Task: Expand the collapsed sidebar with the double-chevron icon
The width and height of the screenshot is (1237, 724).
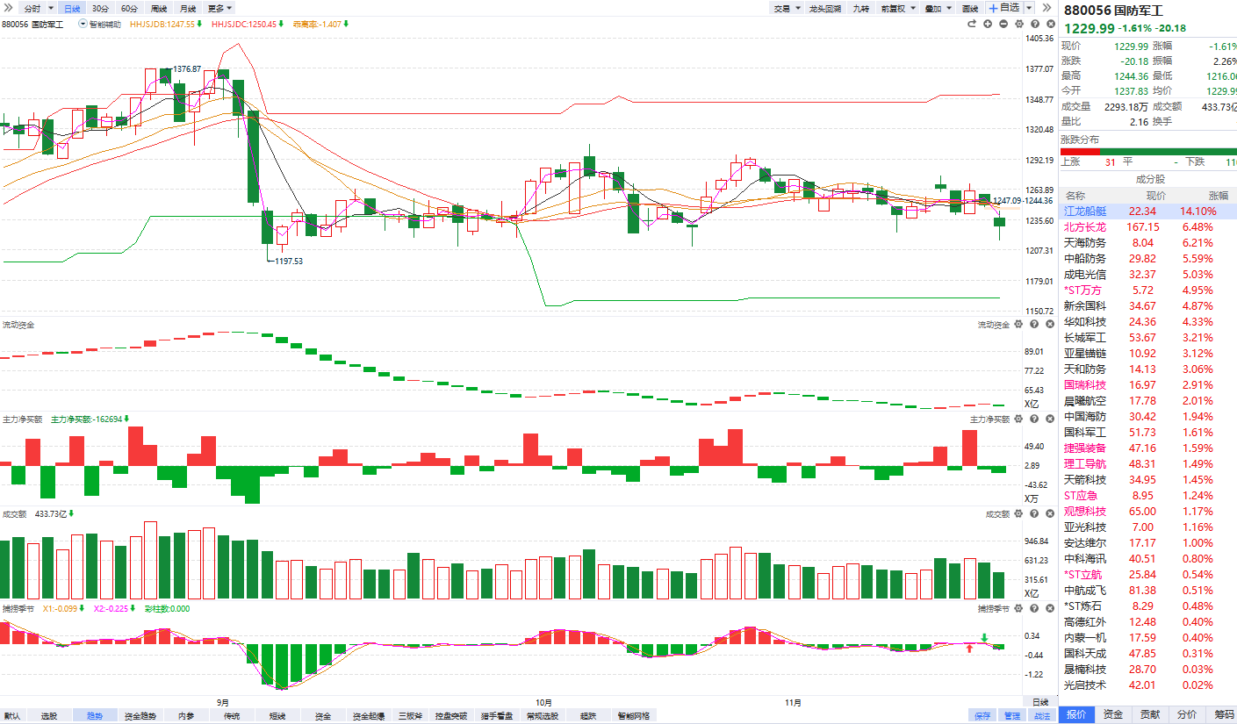Action: [8, 8]
